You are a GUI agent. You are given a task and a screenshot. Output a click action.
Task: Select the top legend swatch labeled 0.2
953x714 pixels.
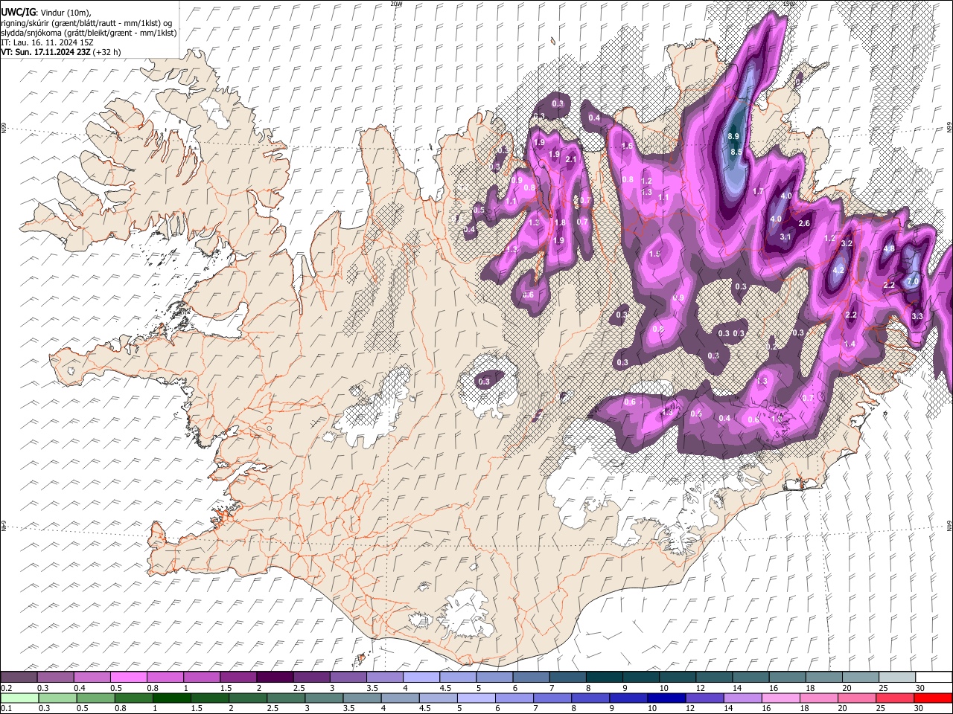coord(19,677)
